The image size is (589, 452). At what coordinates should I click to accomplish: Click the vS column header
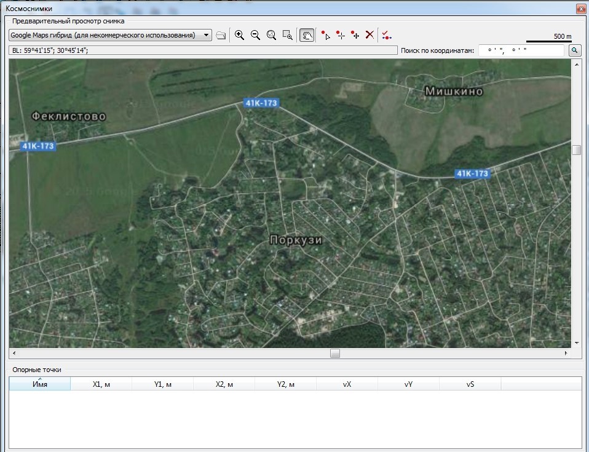click(x=470, y=384)
